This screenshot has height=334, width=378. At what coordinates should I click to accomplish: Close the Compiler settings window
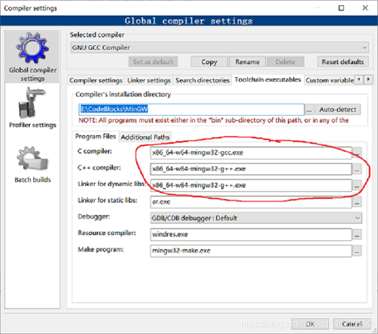365,8
